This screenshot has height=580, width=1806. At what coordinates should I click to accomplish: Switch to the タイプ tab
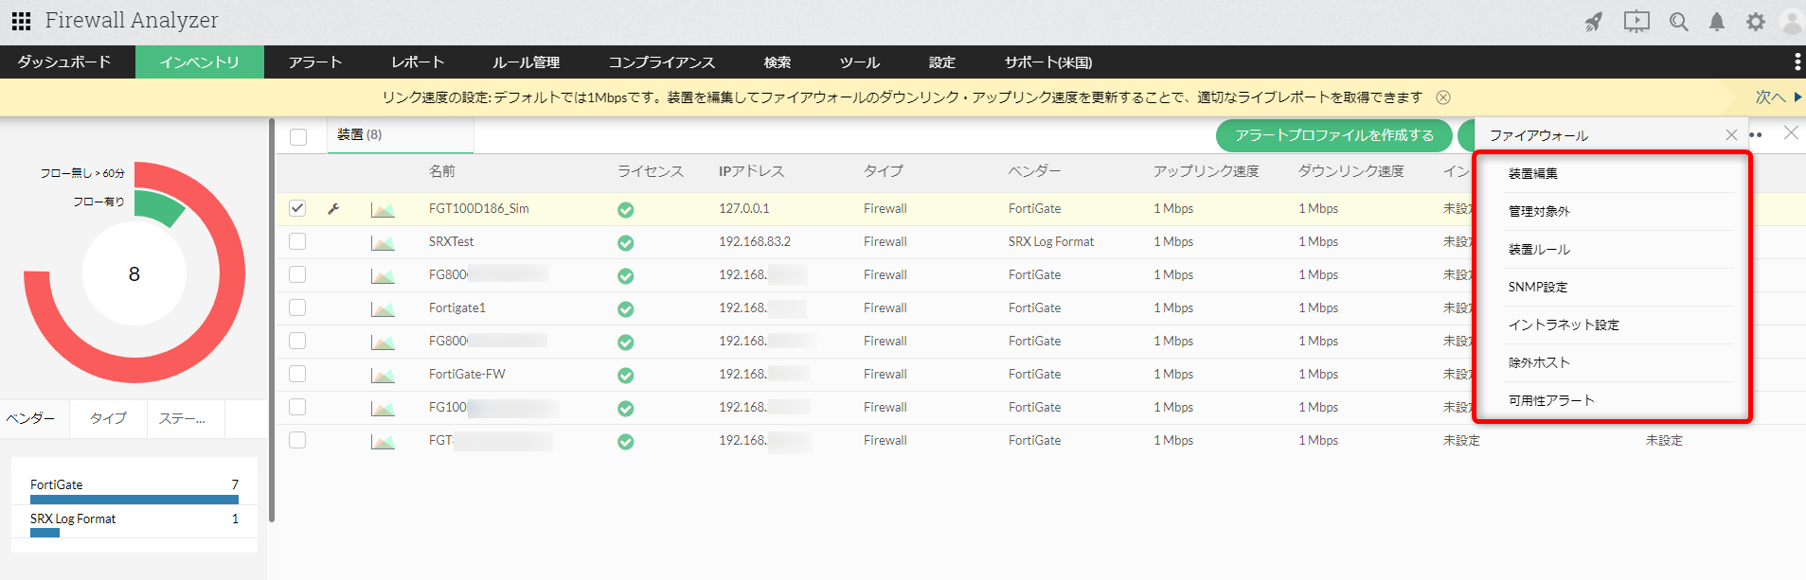tap(108, 418)
